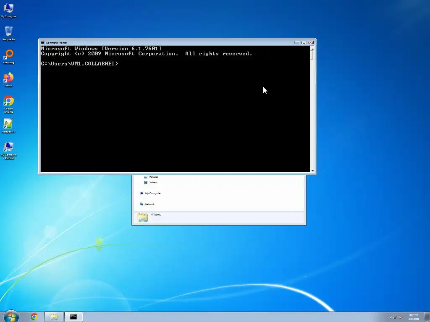The image size is (430, 322).
Task: Select My Computer in Explorer's navigation pane
Action: pyautogui.click(x=150, y=193)
